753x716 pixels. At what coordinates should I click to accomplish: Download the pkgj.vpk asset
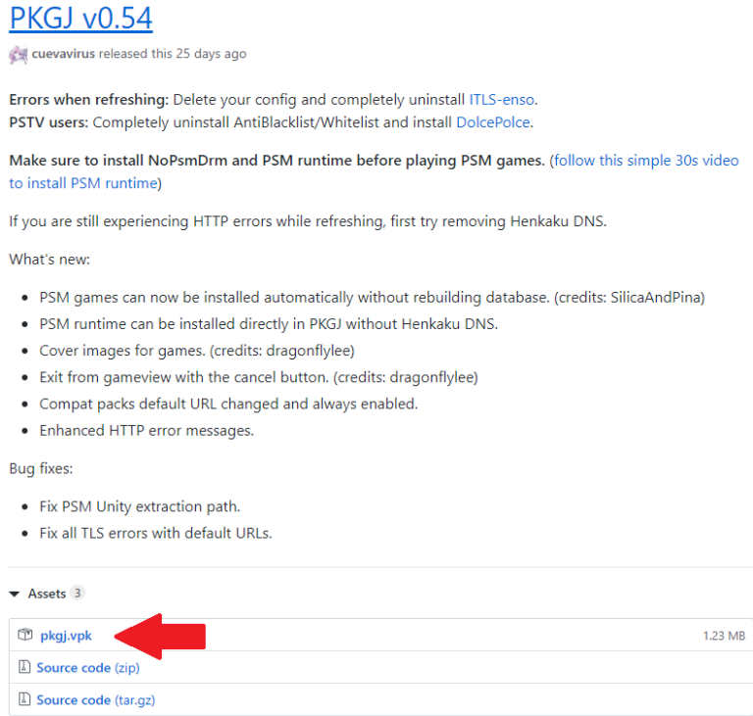point(66,636)
